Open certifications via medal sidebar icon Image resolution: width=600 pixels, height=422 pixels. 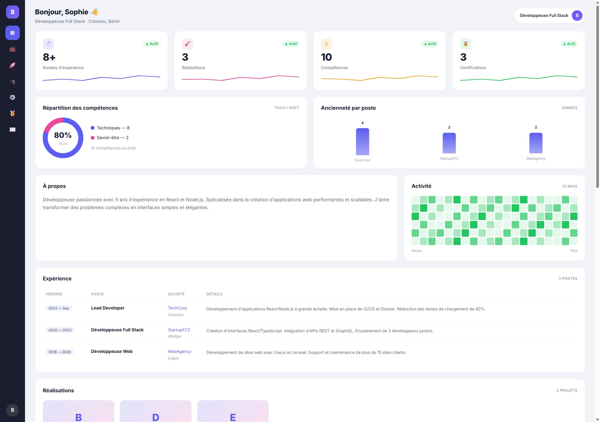click(x=12, y=113)
